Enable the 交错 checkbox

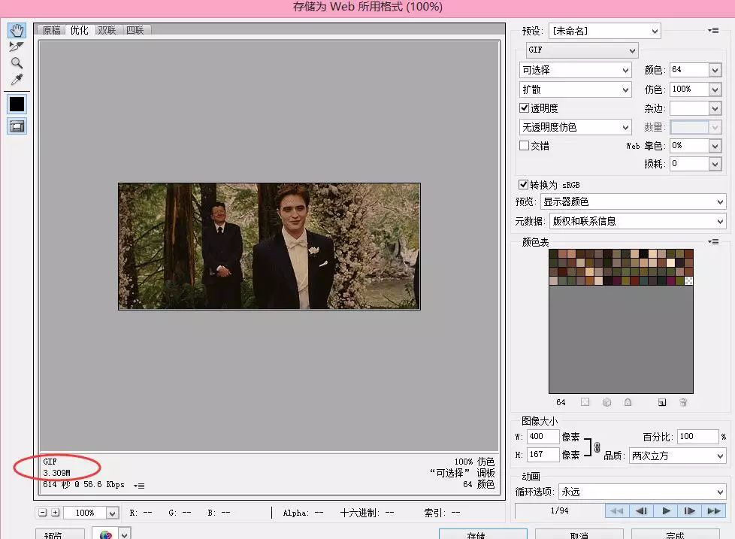pos(524,146)
